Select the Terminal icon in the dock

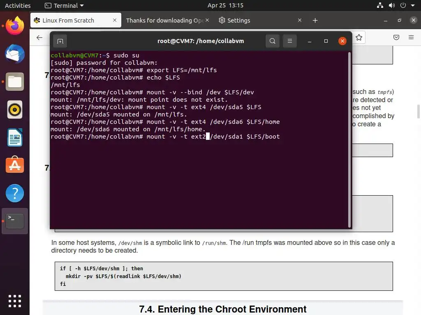[15, 221]
